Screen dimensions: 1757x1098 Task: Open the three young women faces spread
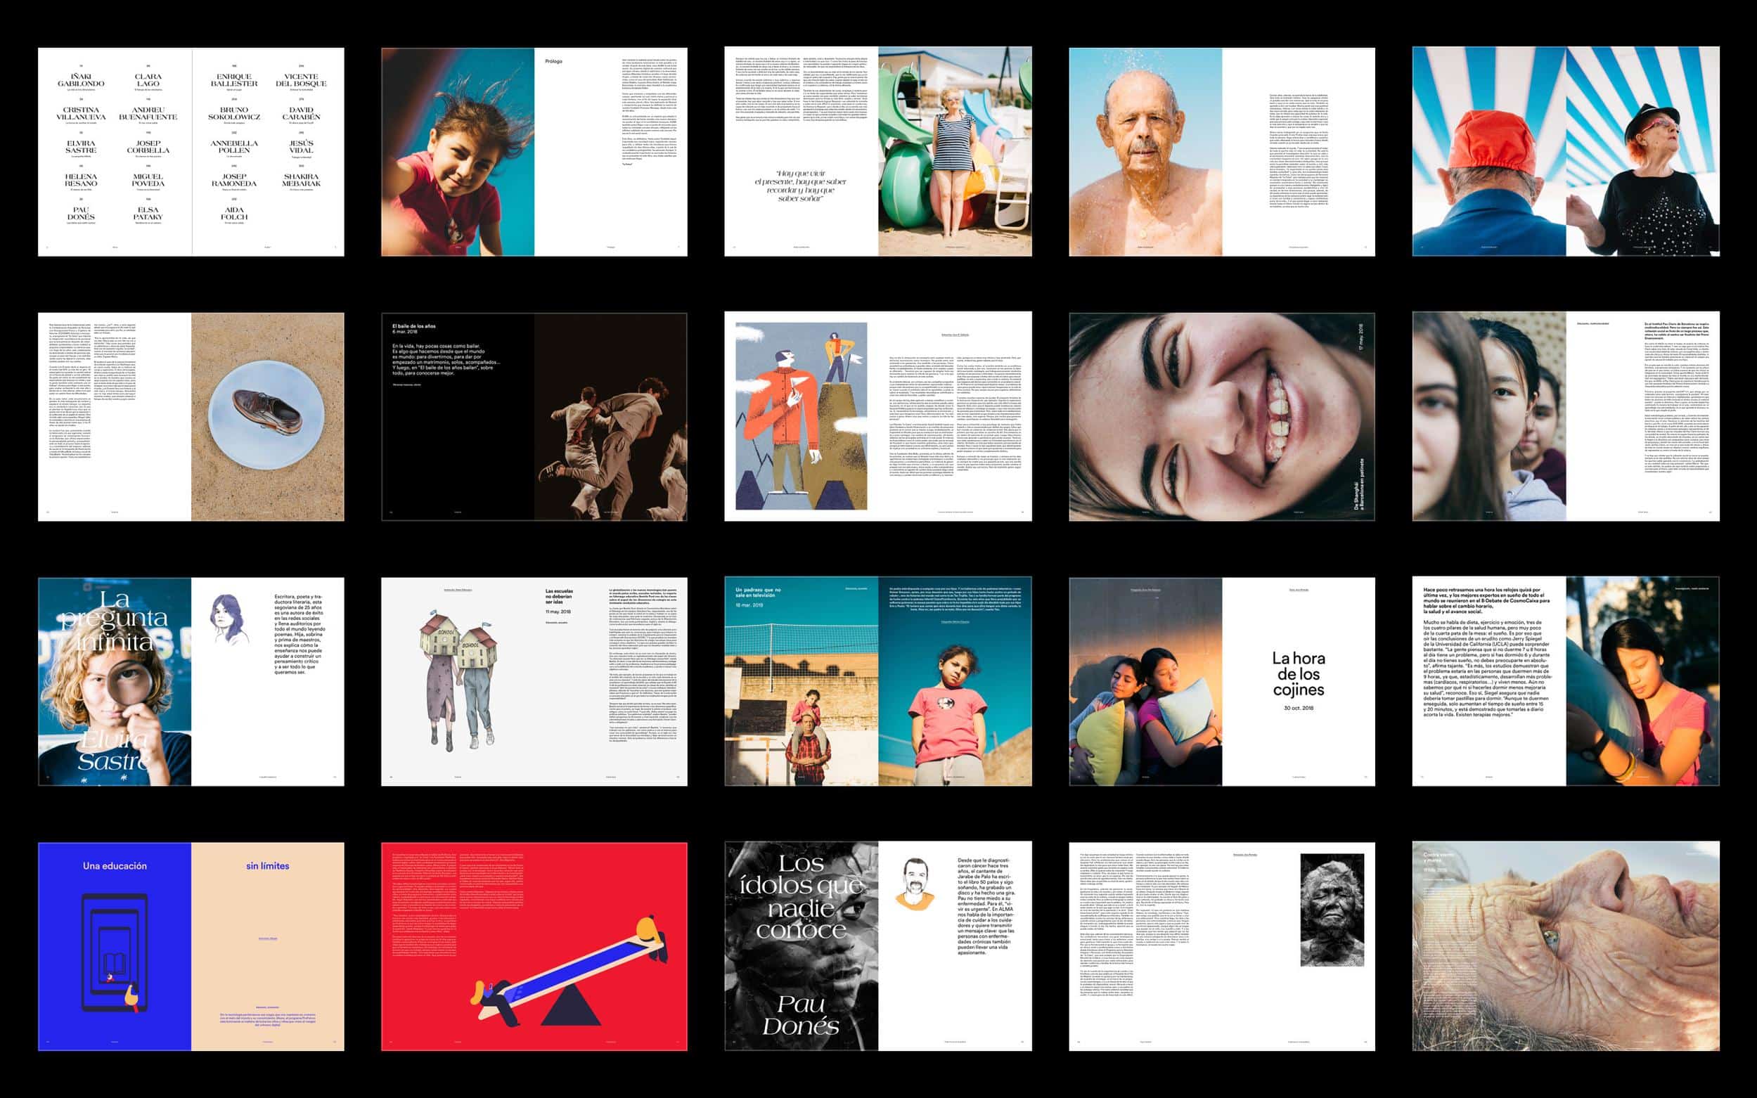[1565, 417]
